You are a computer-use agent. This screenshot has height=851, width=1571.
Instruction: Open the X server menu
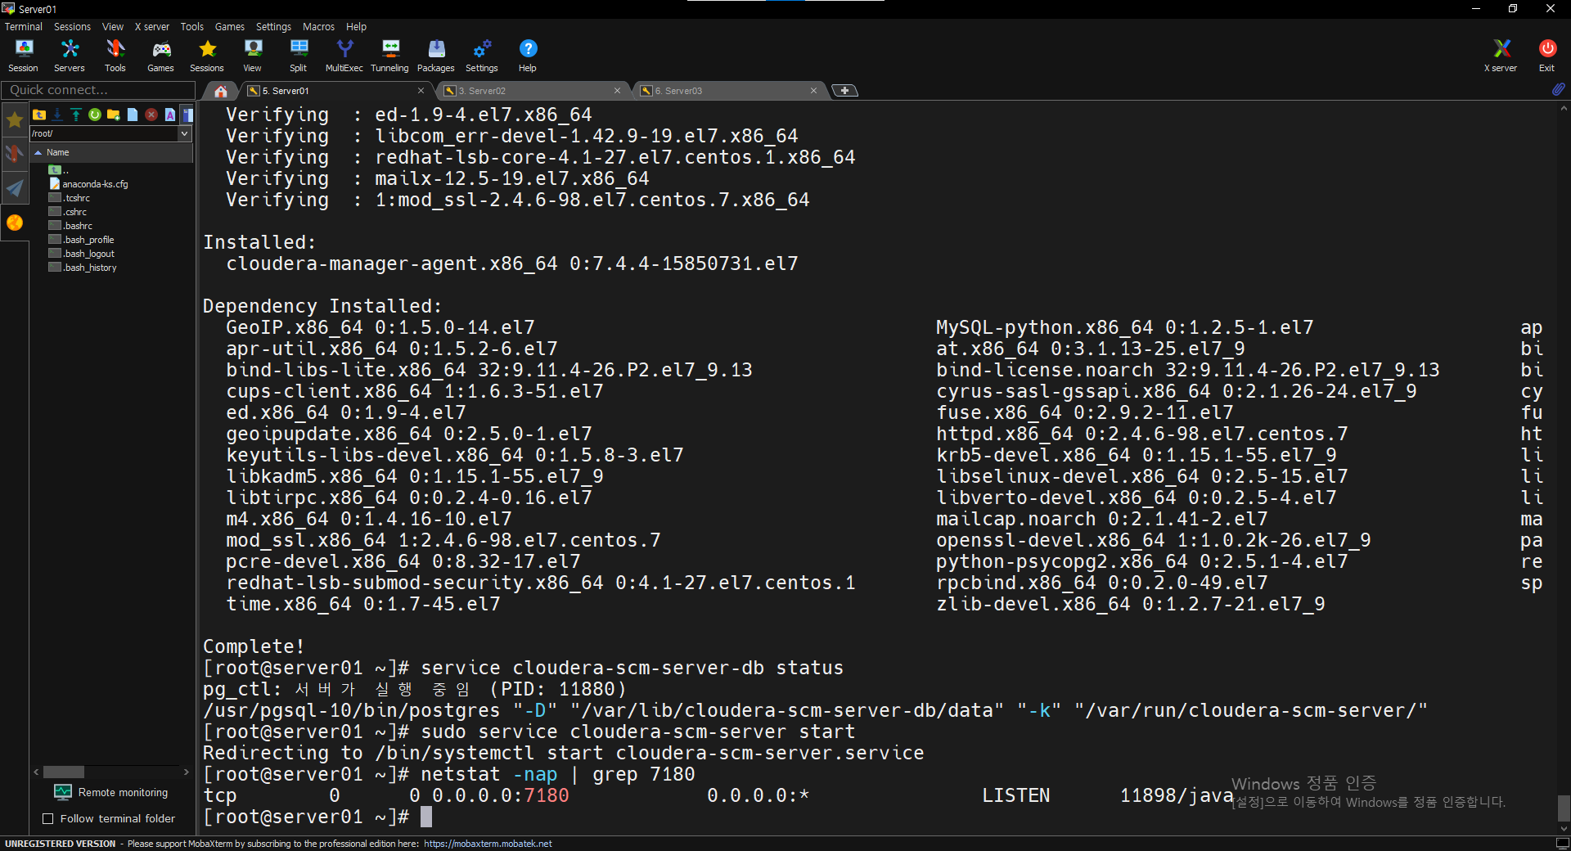coord(152,26)
